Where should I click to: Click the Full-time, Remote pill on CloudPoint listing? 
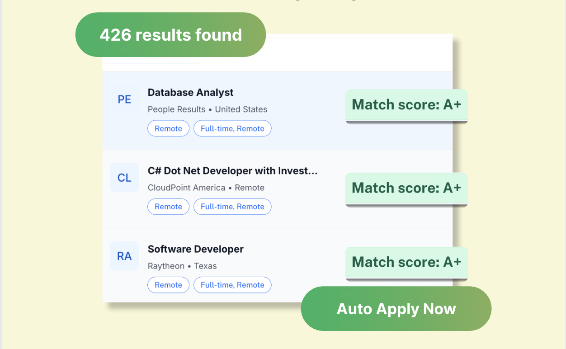point(232,207)
